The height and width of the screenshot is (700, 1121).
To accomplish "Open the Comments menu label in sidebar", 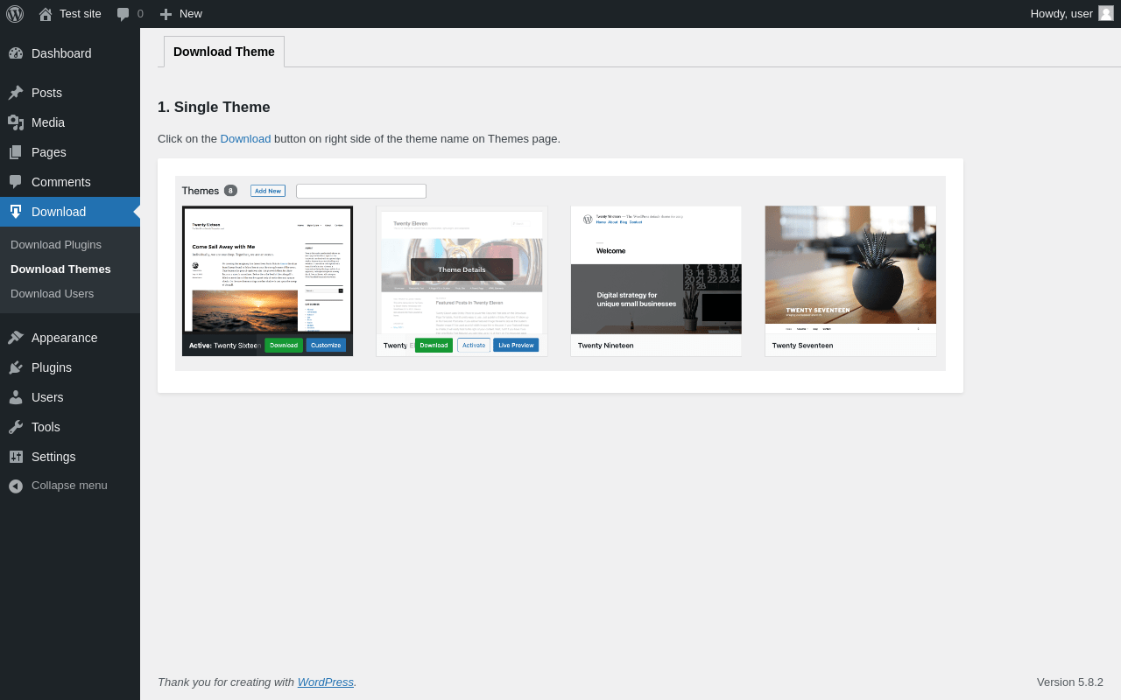I will [x=61, y=182].
